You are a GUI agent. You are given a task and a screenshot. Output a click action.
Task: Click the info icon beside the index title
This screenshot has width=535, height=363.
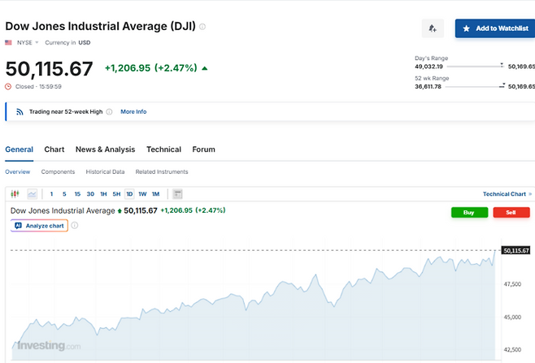pos(202,27)
